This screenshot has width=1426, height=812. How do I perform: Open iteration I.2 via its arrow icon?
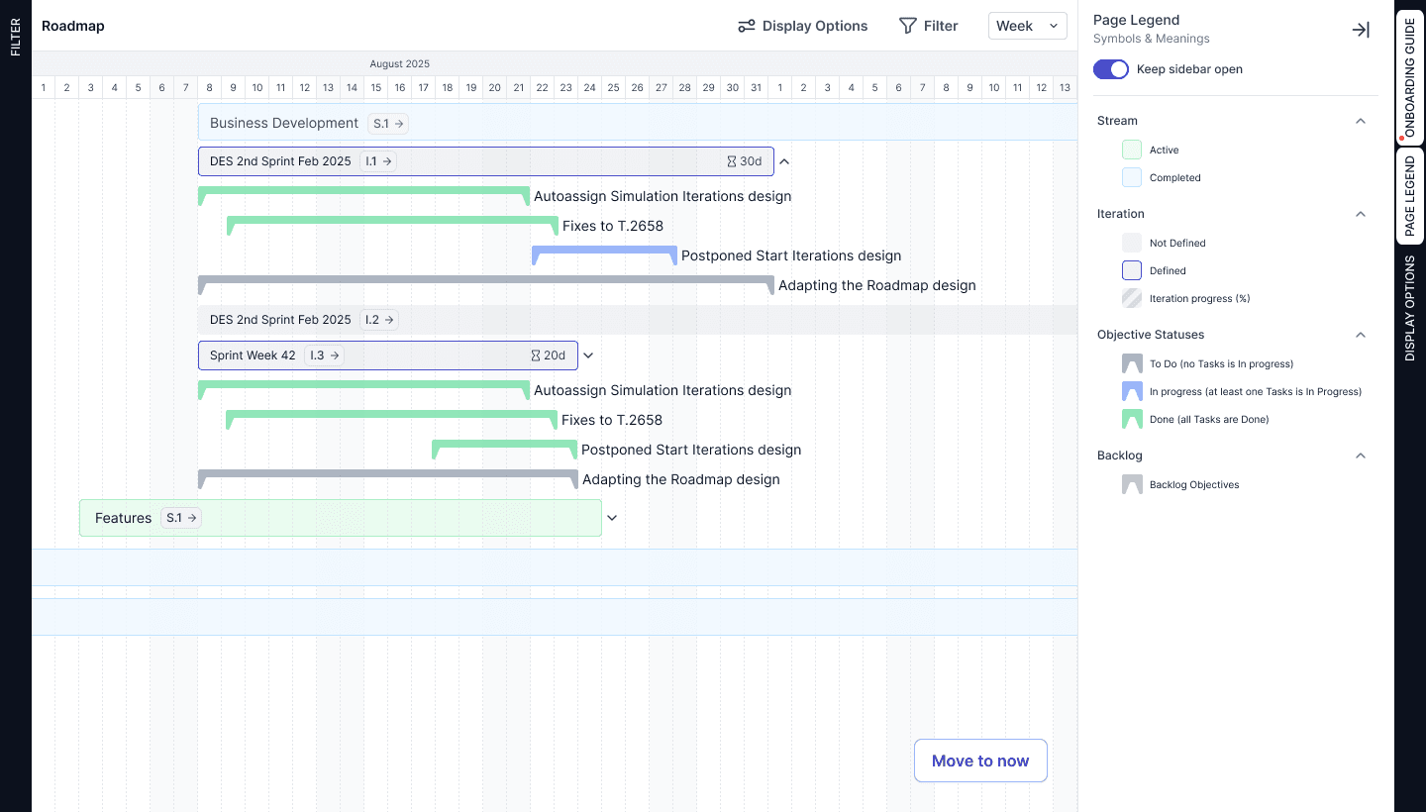(390, 319)
